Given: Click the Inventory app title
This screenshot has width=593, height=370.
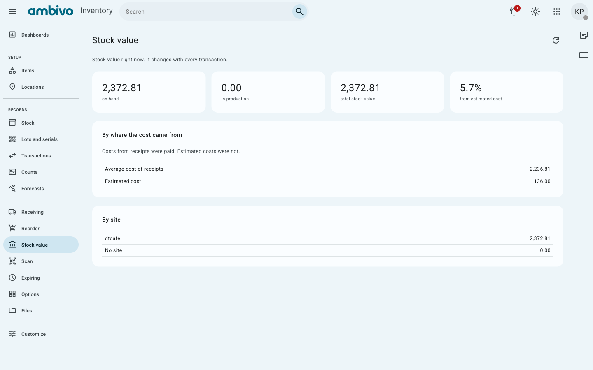Looking at the screenshot, I should pos(96,11).
